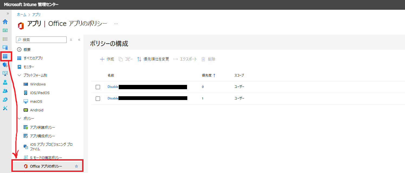Open the Tenant administration icon
Screen dimensions: 405x173
click(x=5, y=99)
